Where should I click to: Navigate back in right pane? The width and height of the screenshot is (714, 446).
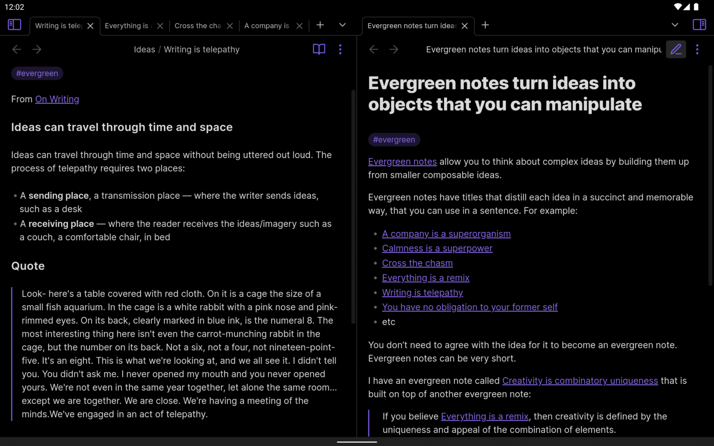click(x=374, y=49)
